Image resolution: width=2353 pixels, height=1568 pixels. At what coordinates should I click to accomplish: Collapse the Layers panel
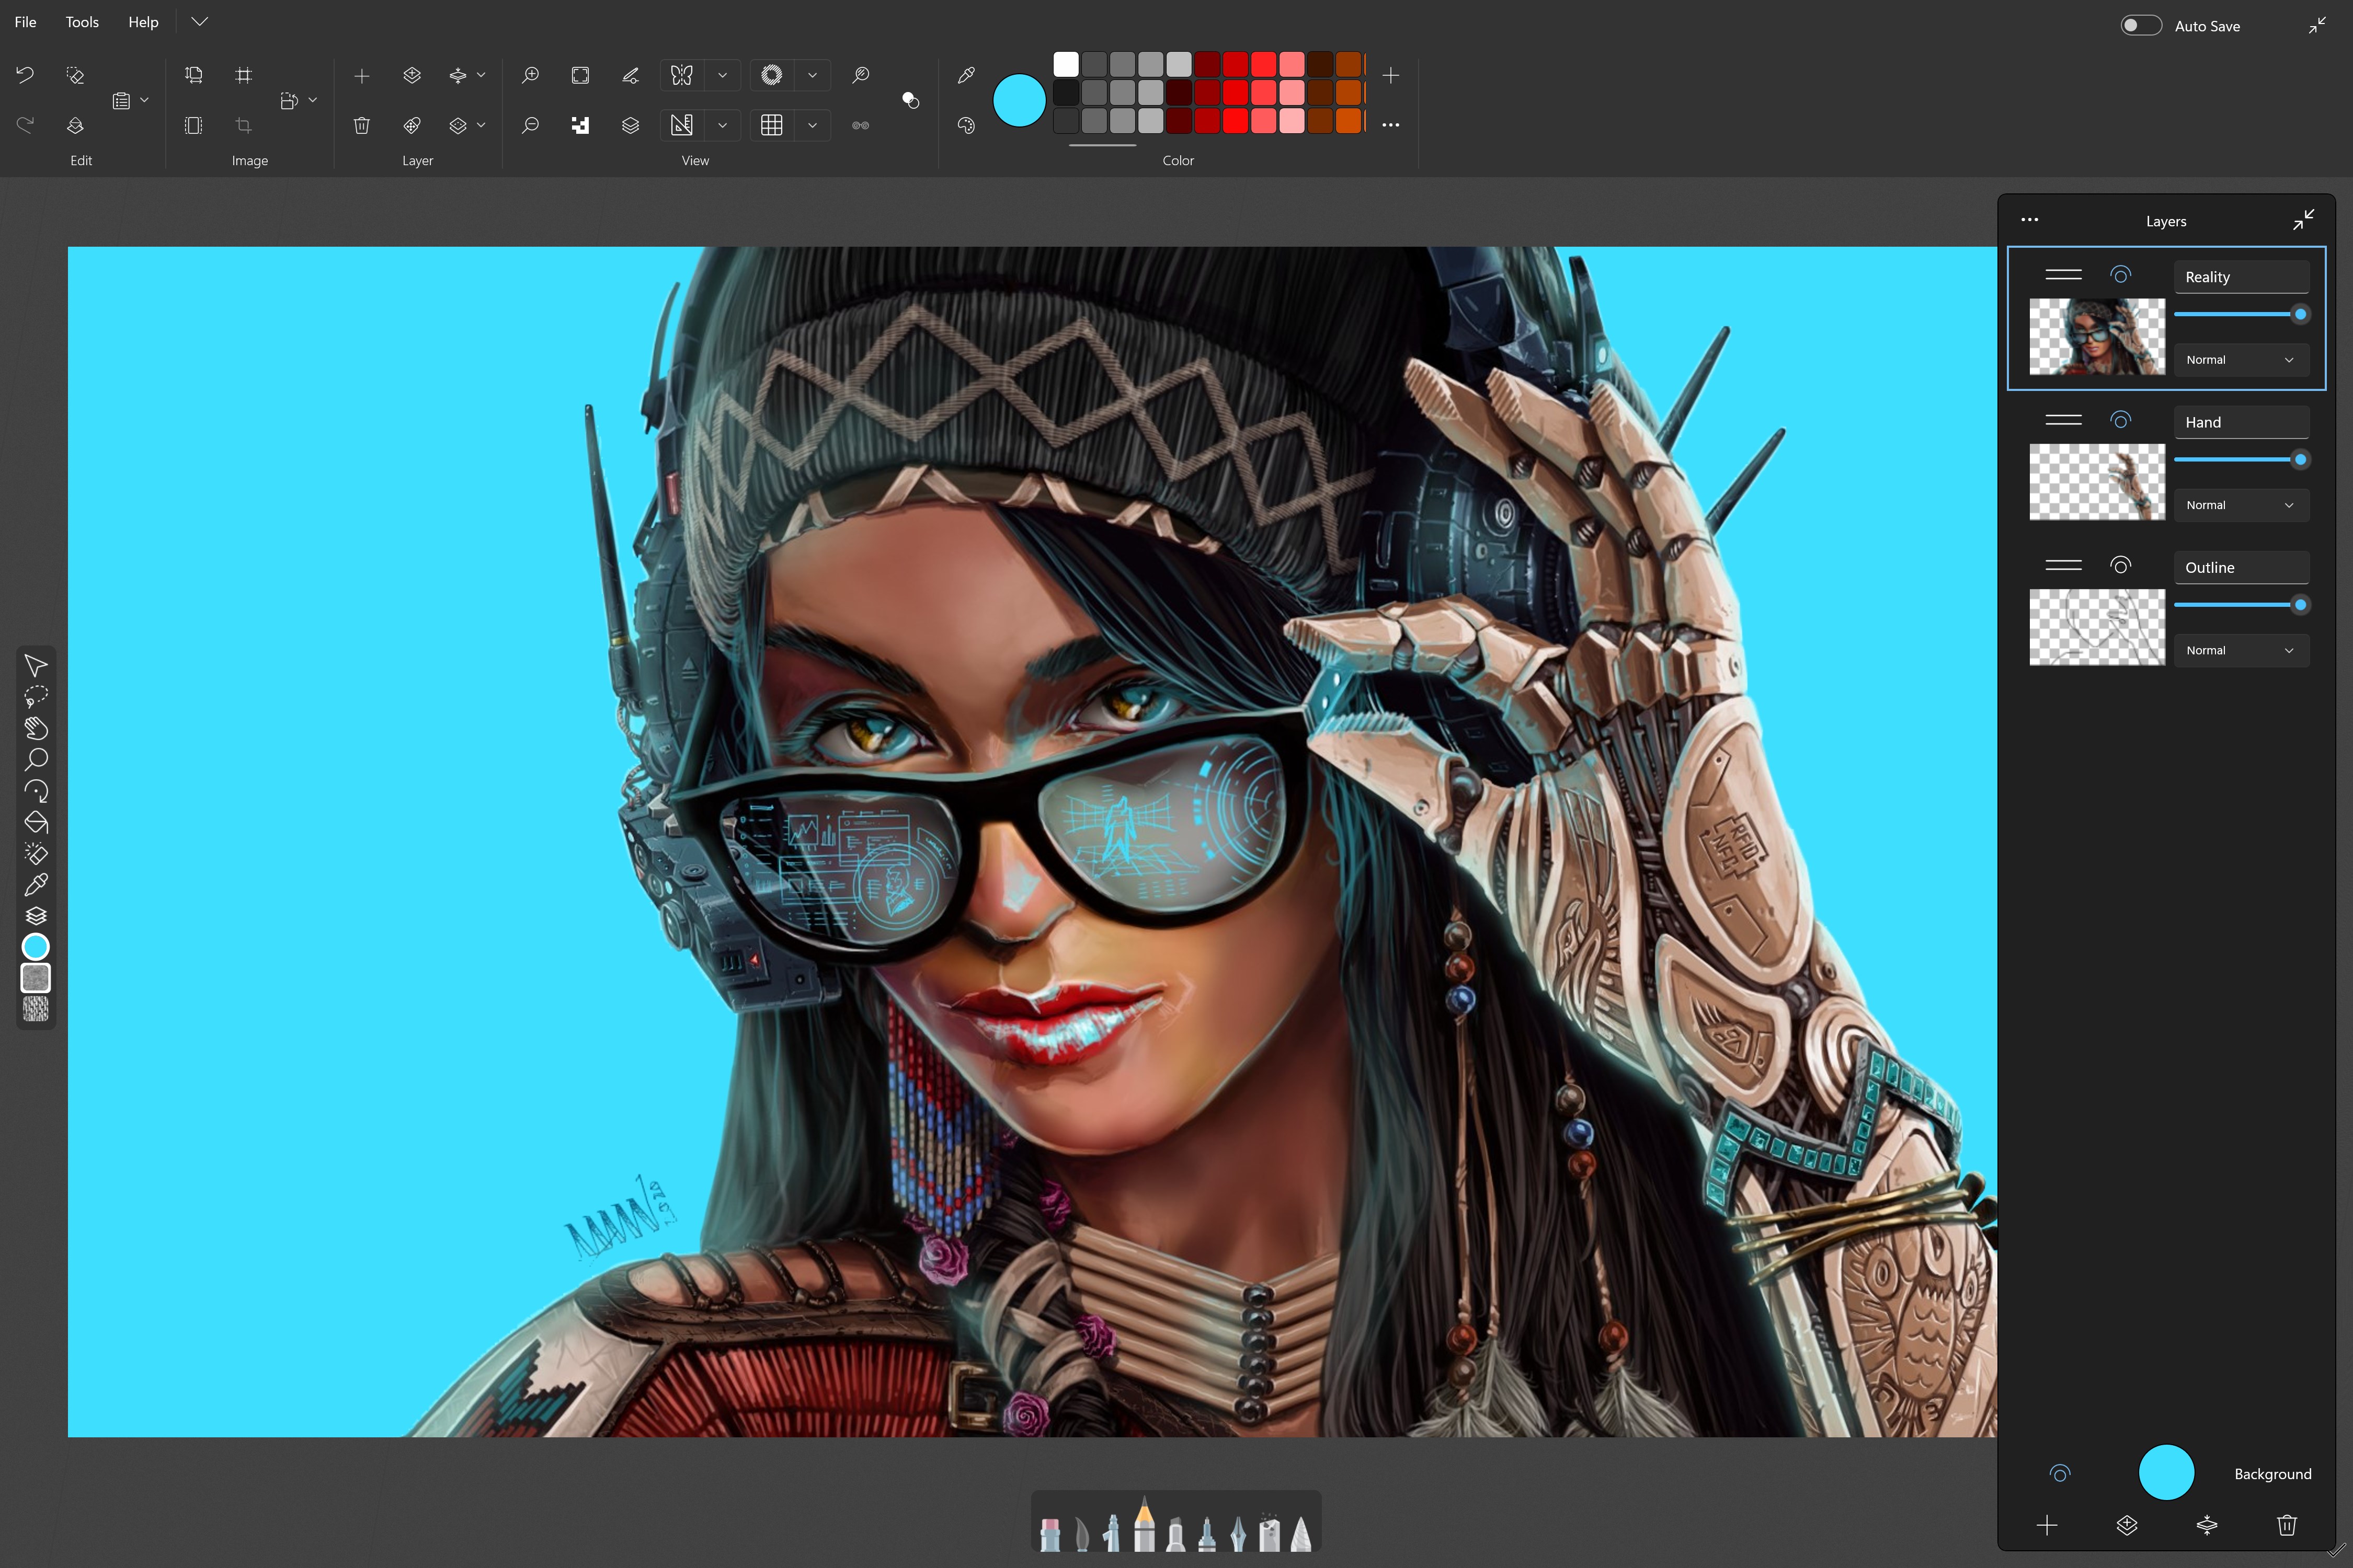[2304, 219]
